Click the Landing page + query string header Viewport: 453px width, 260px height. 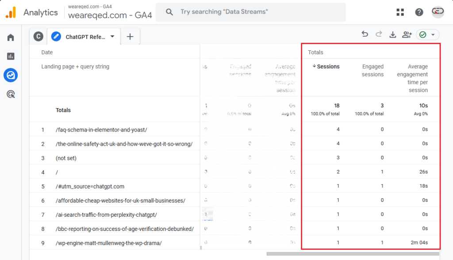(75, 67)
